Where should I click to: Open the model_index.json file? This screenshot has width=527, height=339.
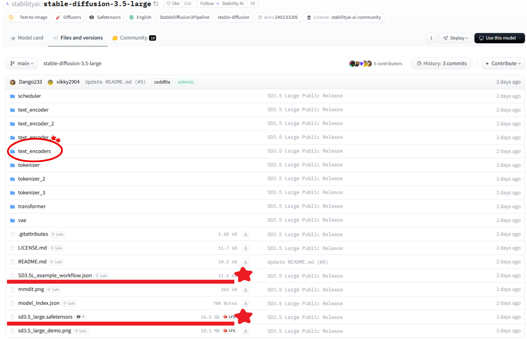point(39,303)
